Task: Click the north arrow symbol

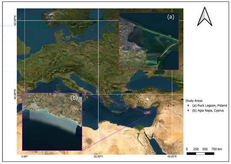Action: (x=205, y=17)
